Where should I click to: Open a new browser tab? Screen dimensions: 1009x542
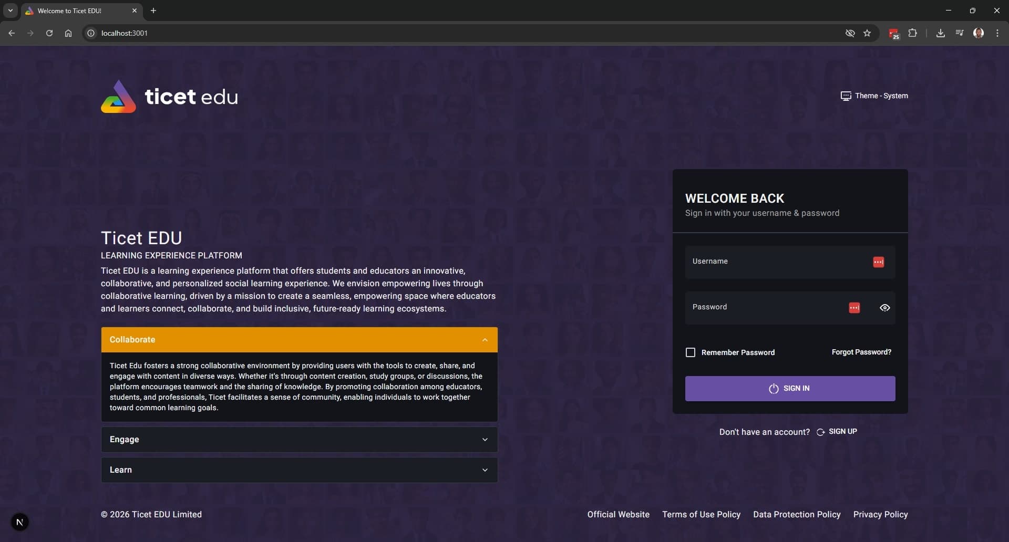(x=153, y=11)
